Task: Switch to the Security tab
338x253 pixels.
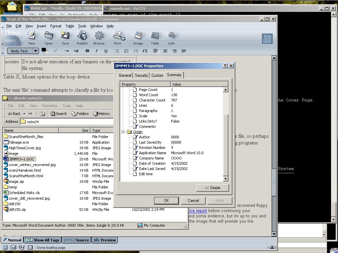Action: click(141, 75)
